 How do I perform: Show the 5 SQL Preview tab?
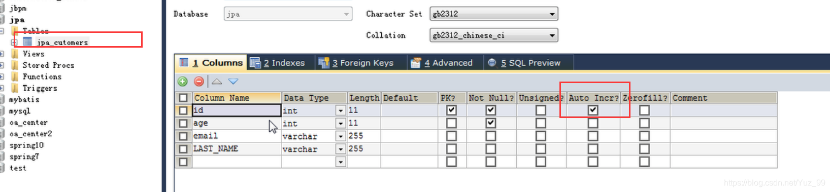528,63
